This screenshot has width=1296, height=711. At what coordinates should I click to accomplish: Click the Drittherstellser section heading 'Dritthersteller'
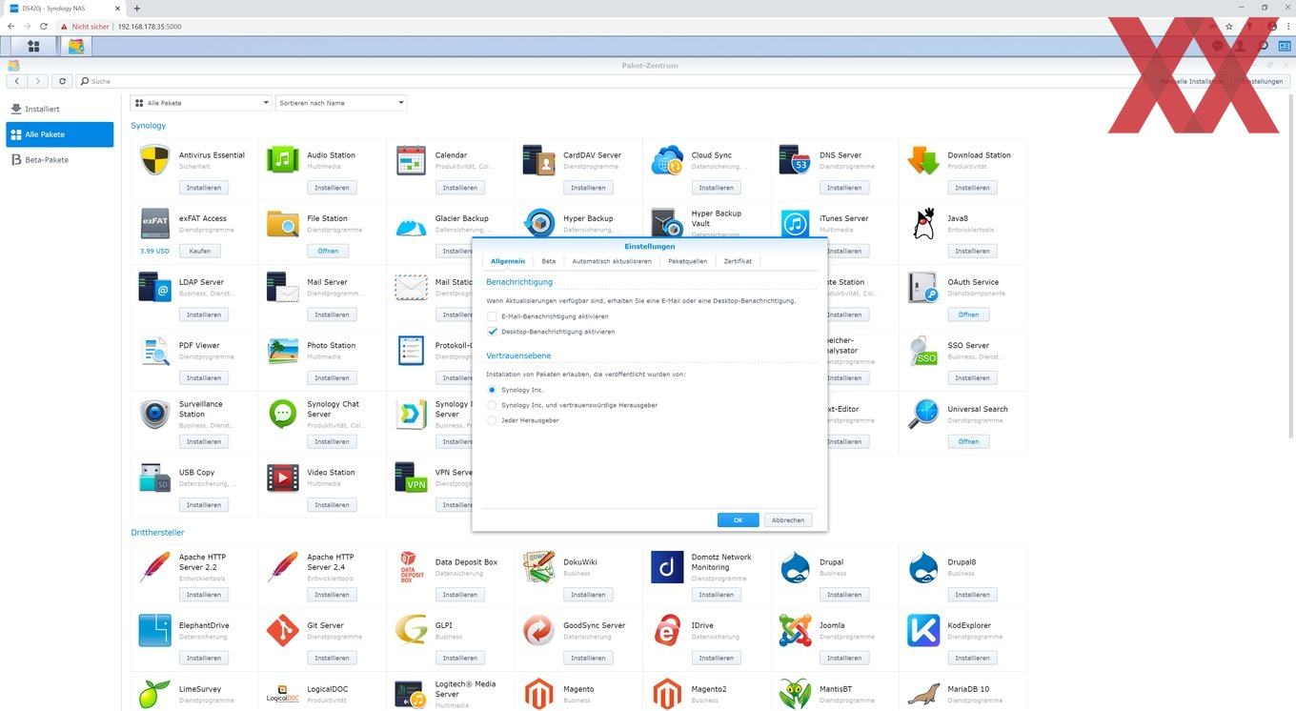[x=157, y=533]
